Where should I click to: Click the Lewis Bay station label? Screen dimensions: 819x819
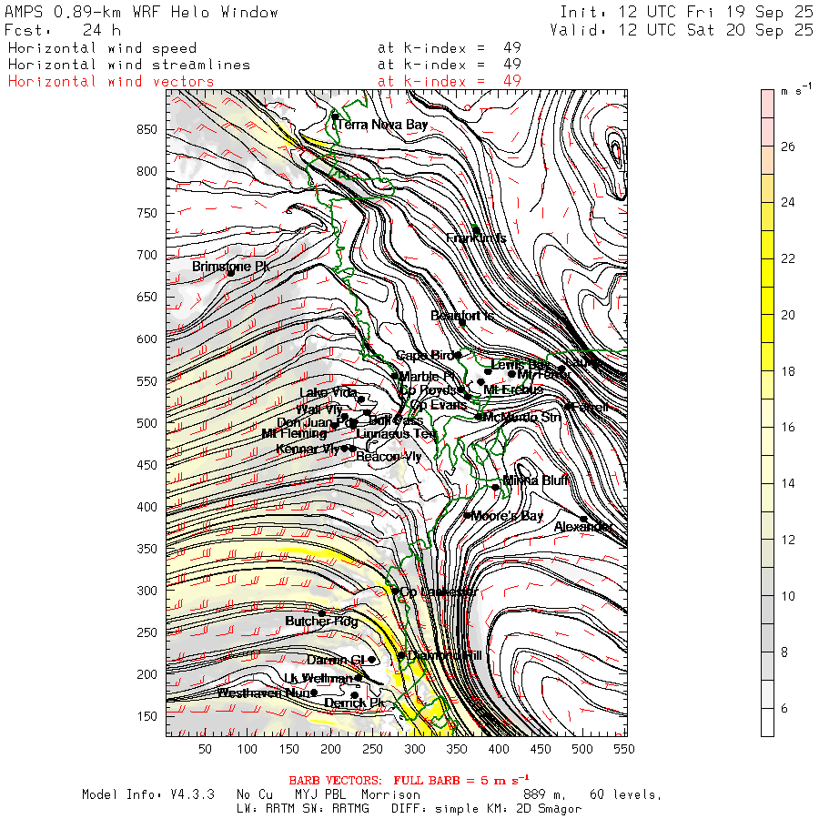[520, 365]
